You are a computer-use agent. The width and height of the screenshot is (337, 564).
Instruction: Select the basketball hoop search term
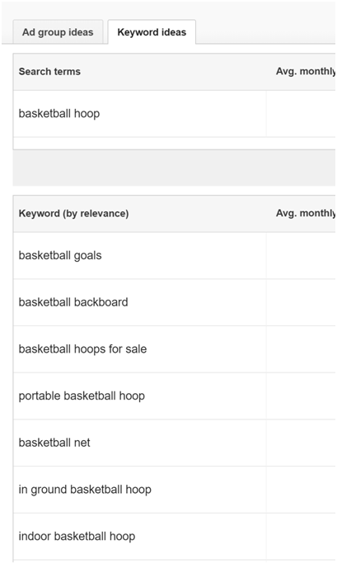[x=59, y=114]
